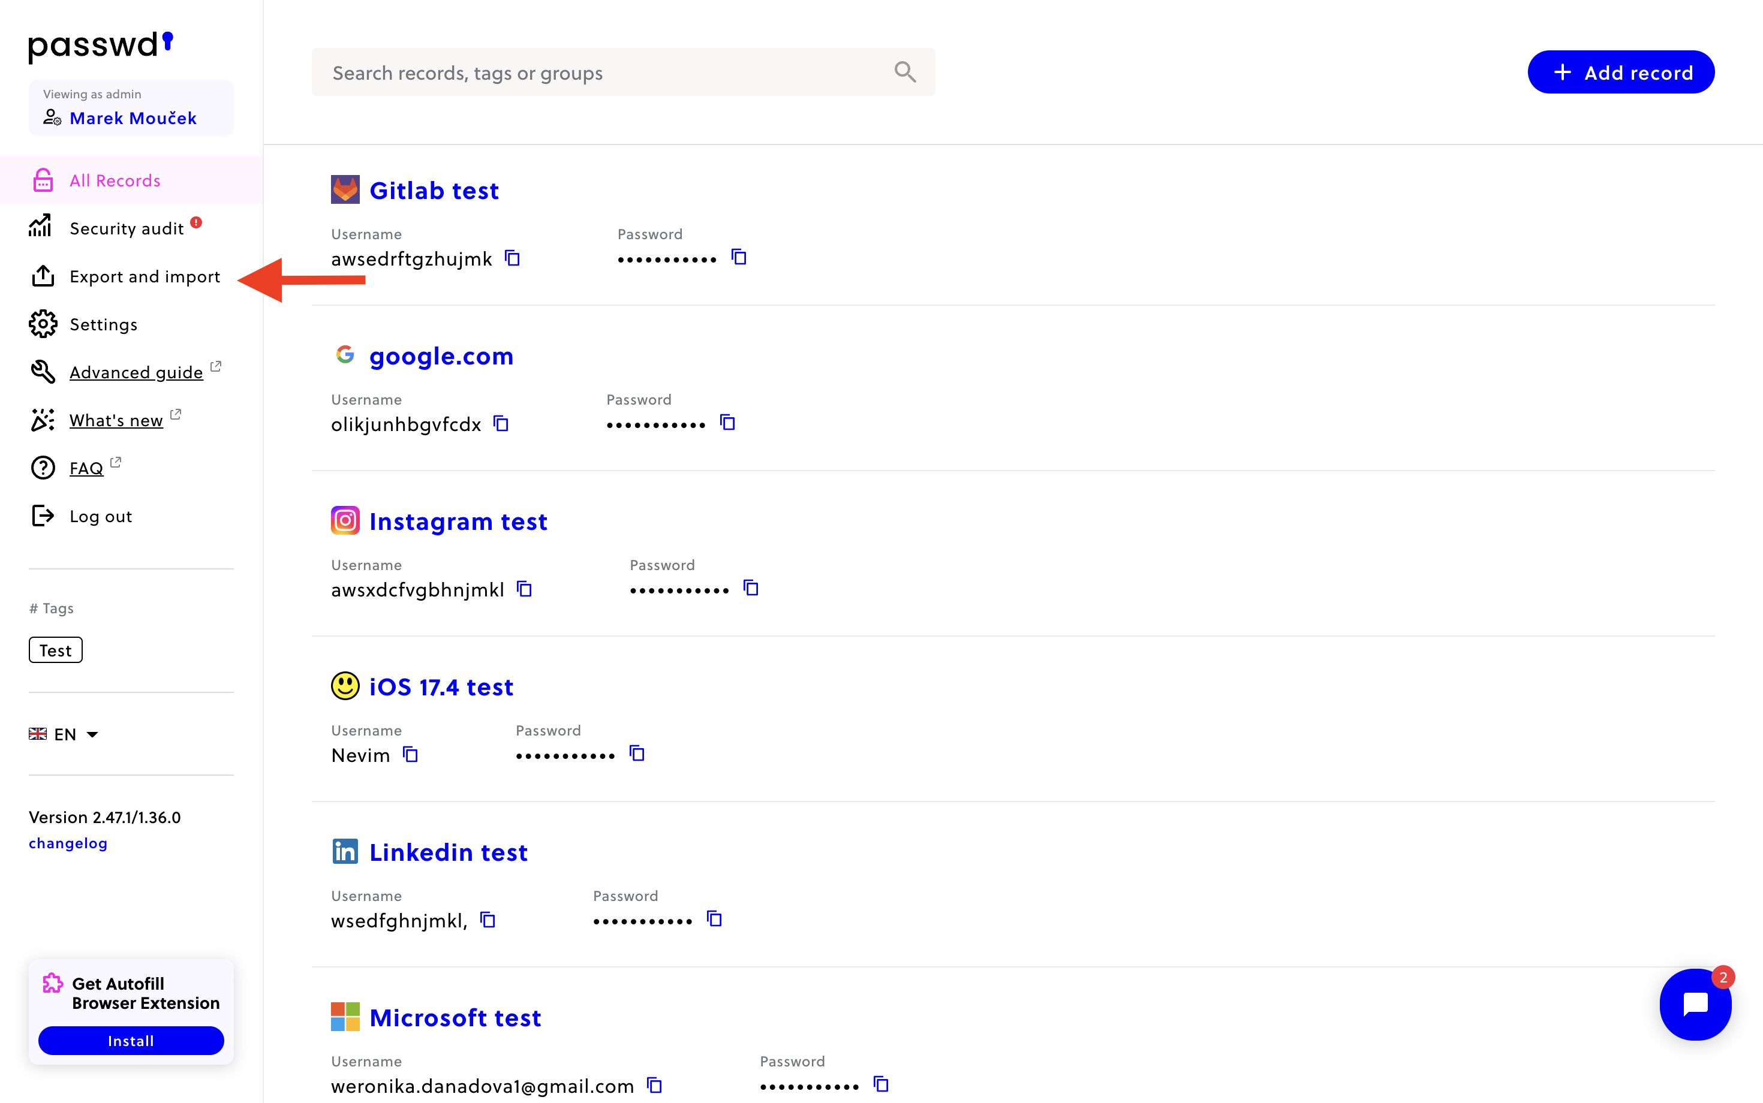Click All Records menu item

pyautogui.click(x=115, y=179)
